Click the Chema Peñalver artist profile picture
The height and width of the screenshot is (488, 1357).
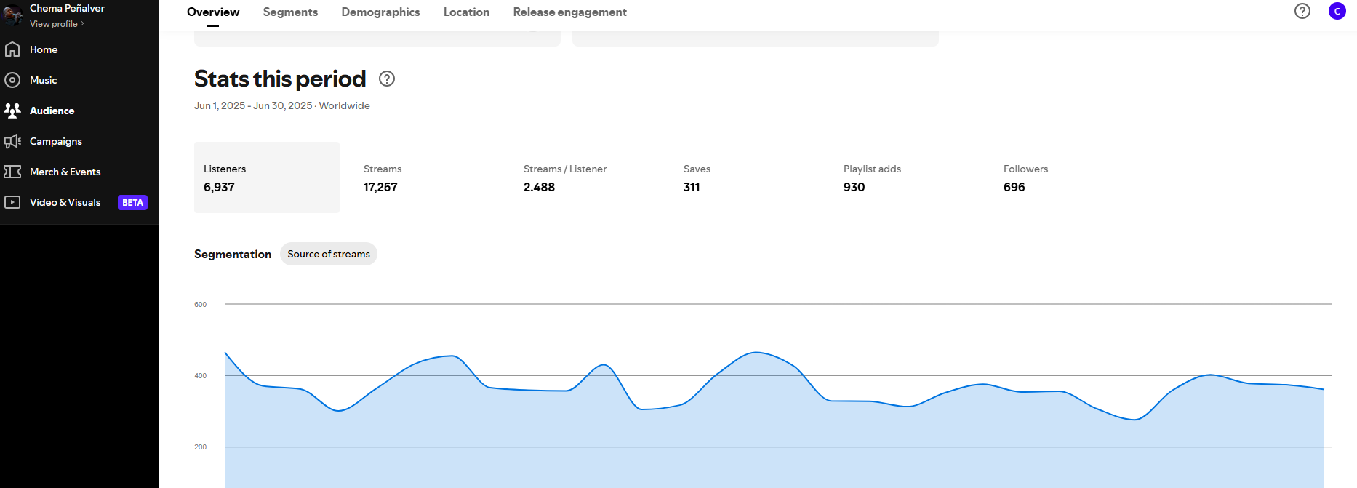coord(12,15)
